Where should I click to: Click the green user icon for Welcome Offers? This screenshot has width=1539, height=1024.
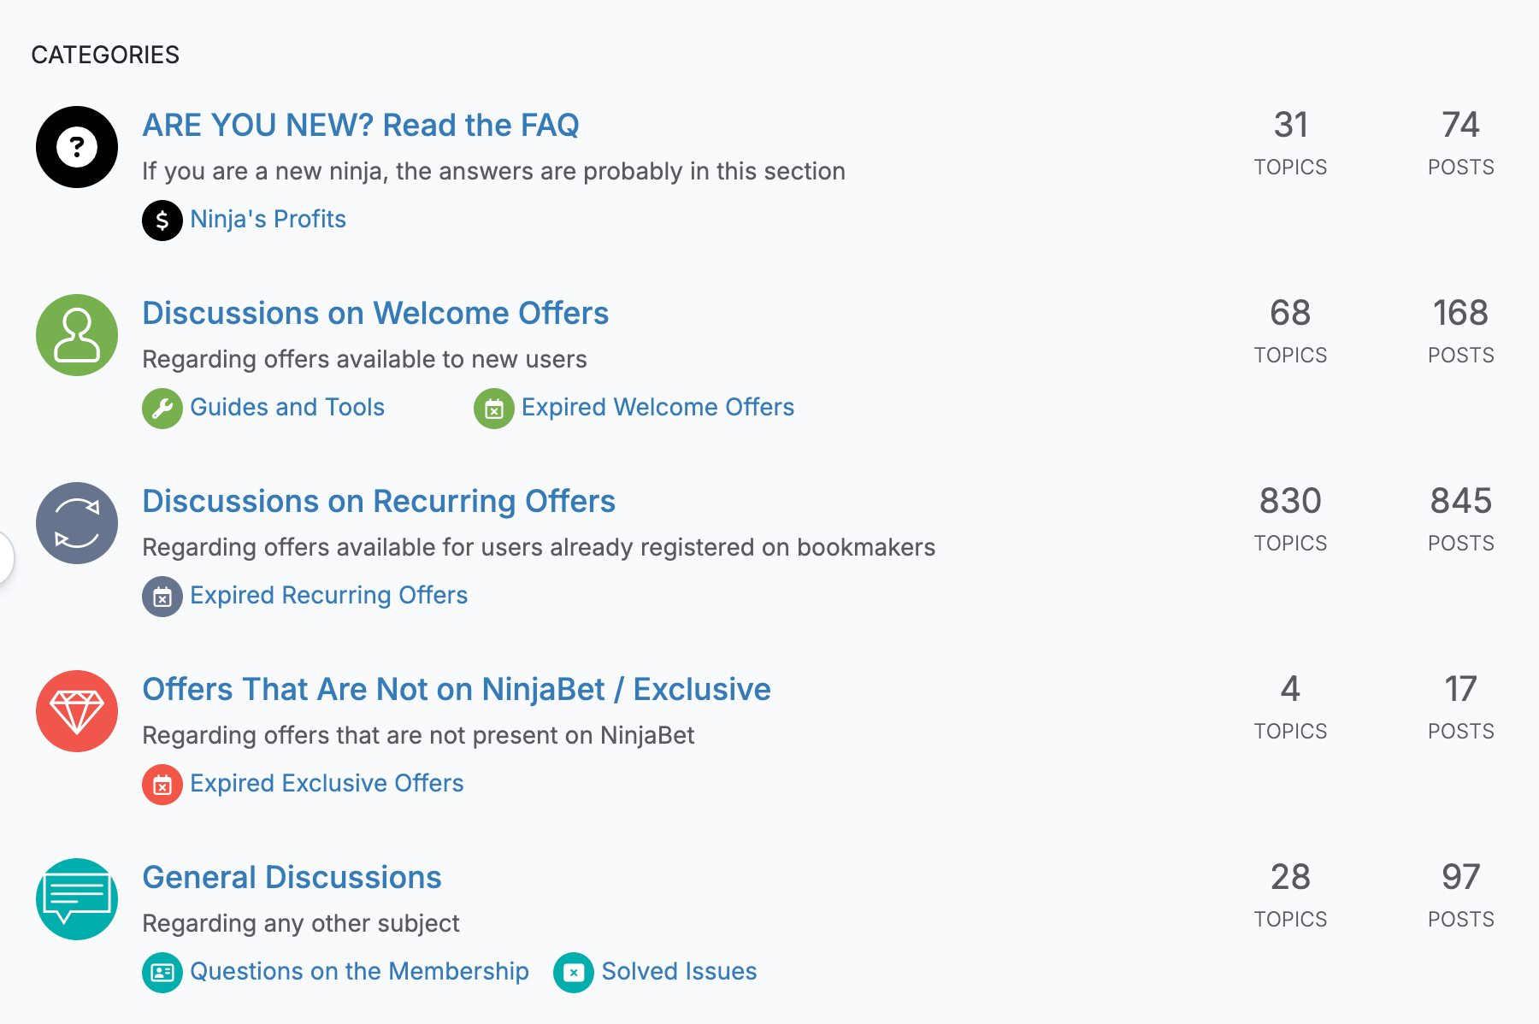pyautogui.click(x=77, y=335)
